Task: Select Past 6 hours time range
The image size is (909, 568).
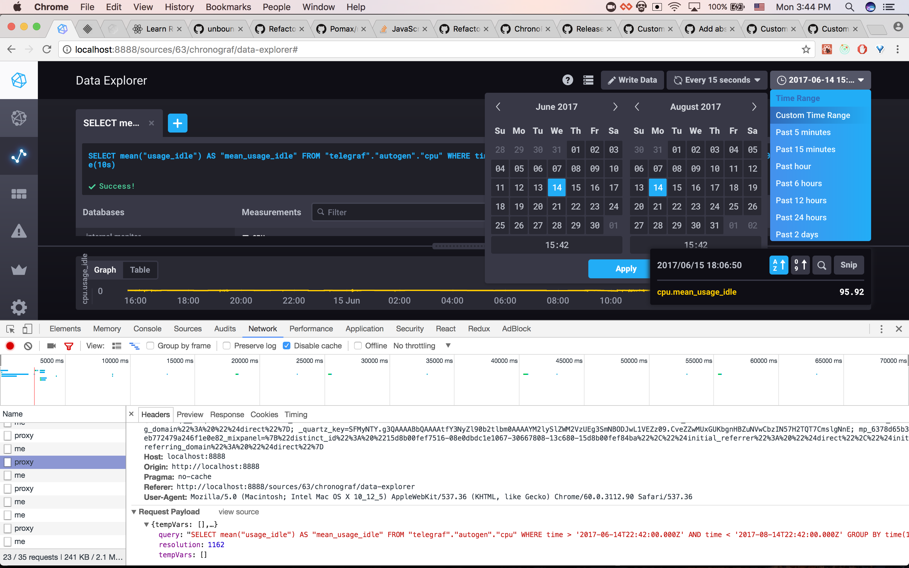Action: point(799,183)
